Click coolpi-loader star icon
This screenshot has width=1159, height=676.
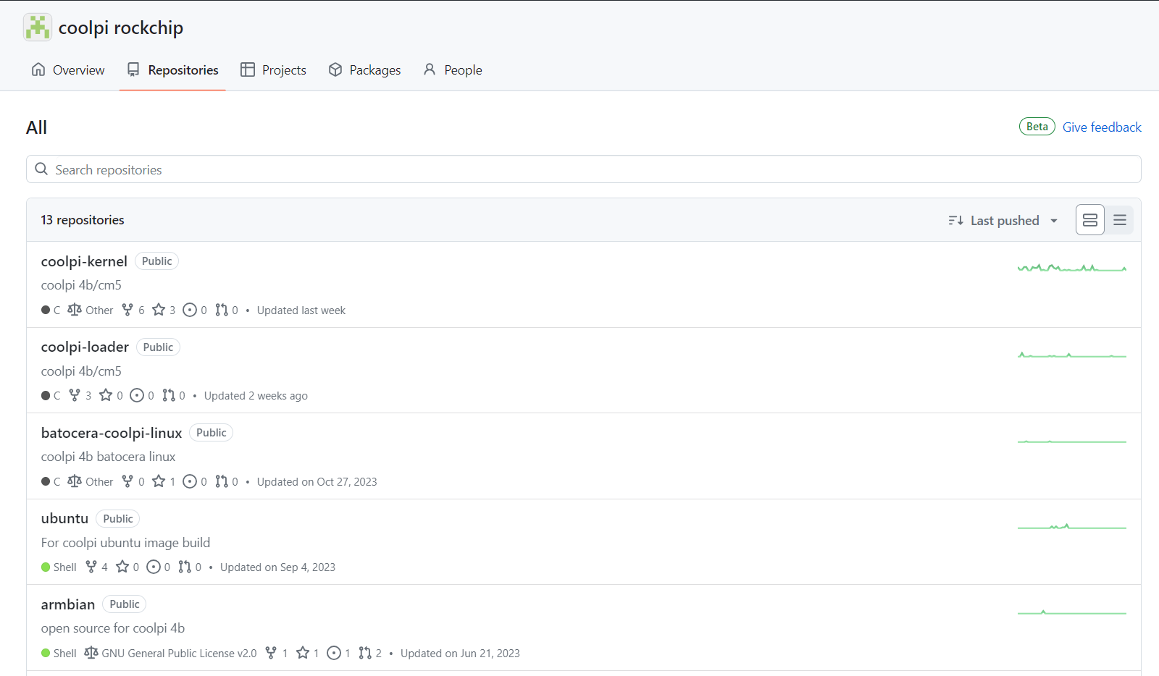[106, 395]
